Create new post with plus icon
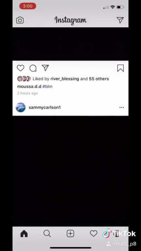Screen dimensions: 141x251 pyautogui.click(x=70, y=234)
